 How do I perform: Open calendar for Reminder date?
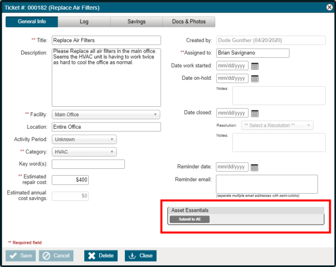coord(254,167)
